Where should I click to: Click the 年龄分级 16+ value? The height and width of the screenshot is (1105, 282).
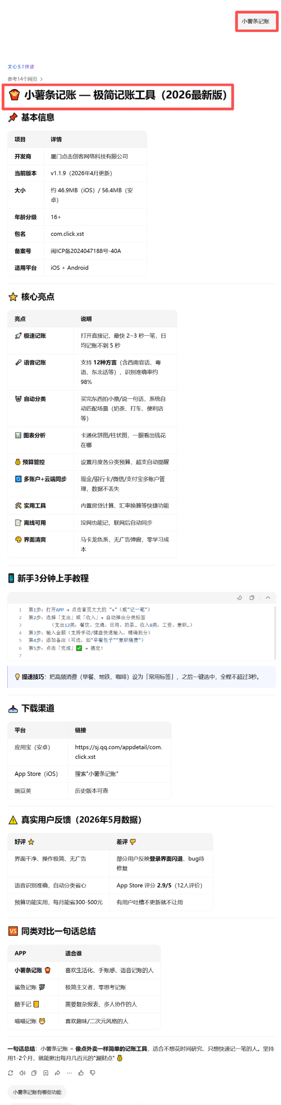[x=55, y=217]
